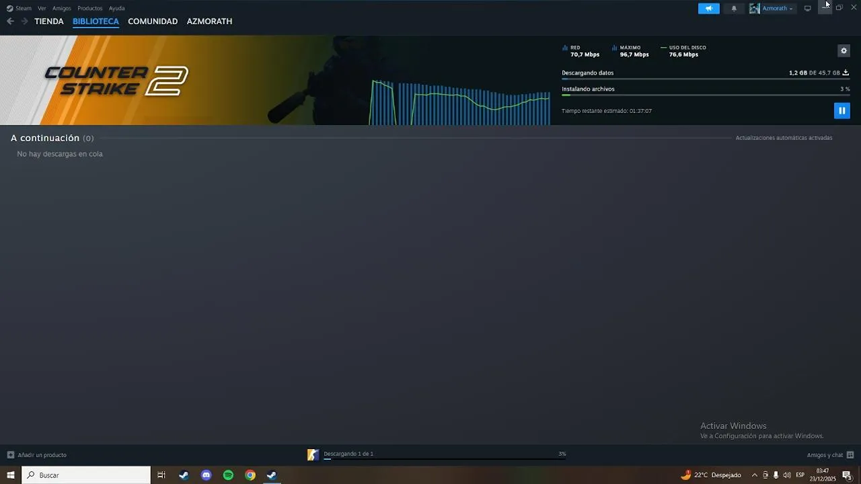Open the Windows Start menu
Viewport: 861px width, 484px height.
11,475
